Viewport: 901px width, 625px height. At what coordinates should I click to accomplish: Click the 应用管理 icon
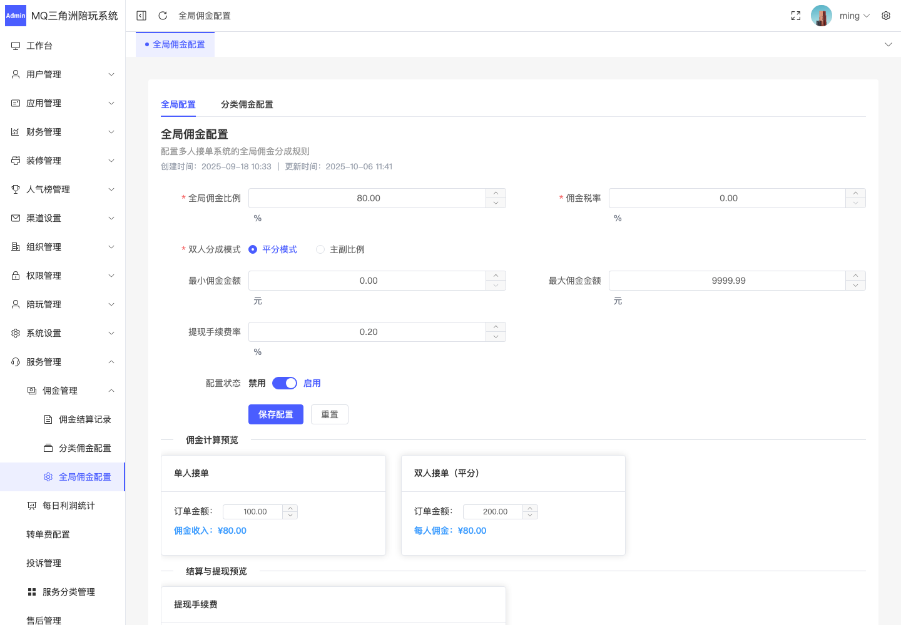coord(16,103)
